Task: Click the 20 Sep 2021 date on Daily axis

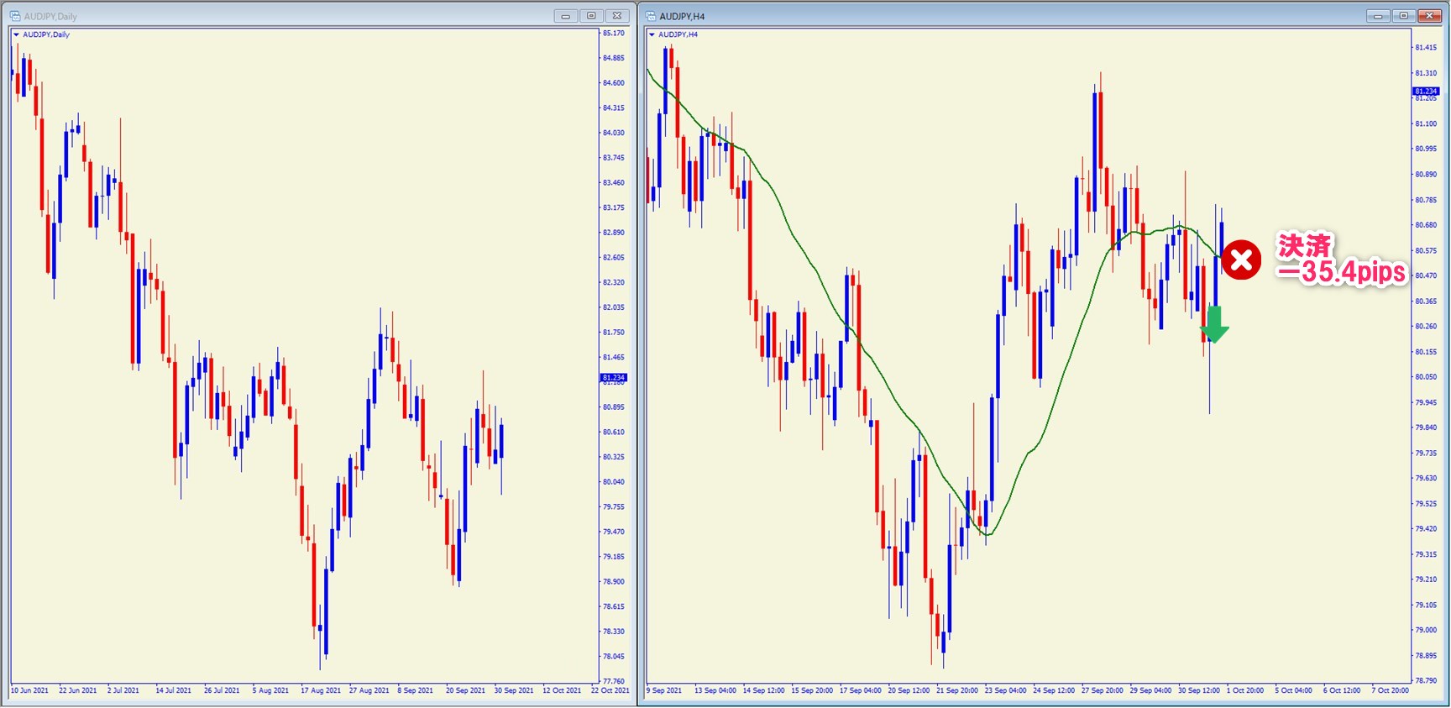Action: (x=465, y=691)
